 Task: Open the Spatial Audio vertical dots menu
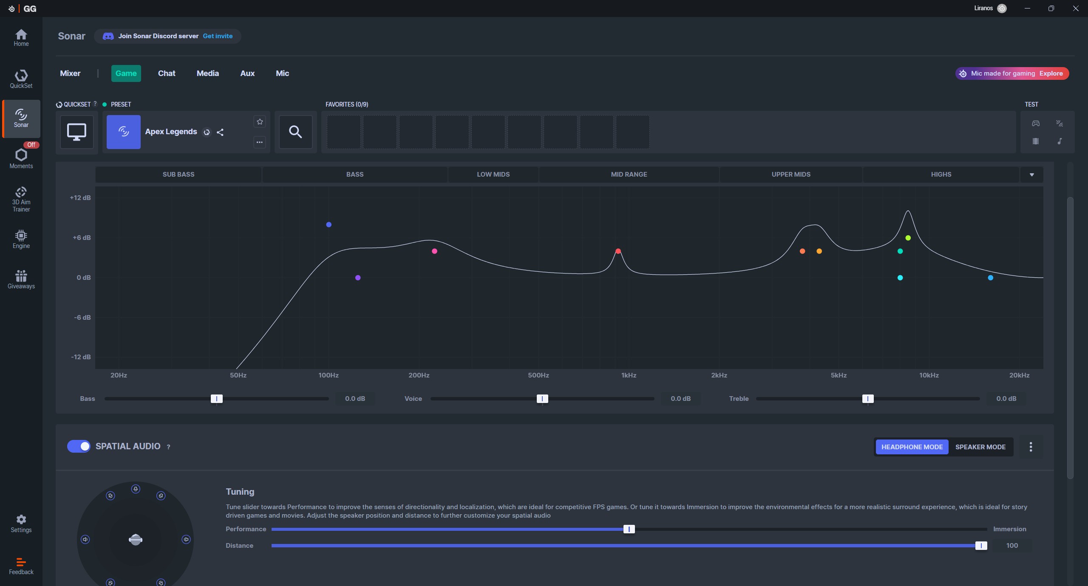click(1031, 447)
